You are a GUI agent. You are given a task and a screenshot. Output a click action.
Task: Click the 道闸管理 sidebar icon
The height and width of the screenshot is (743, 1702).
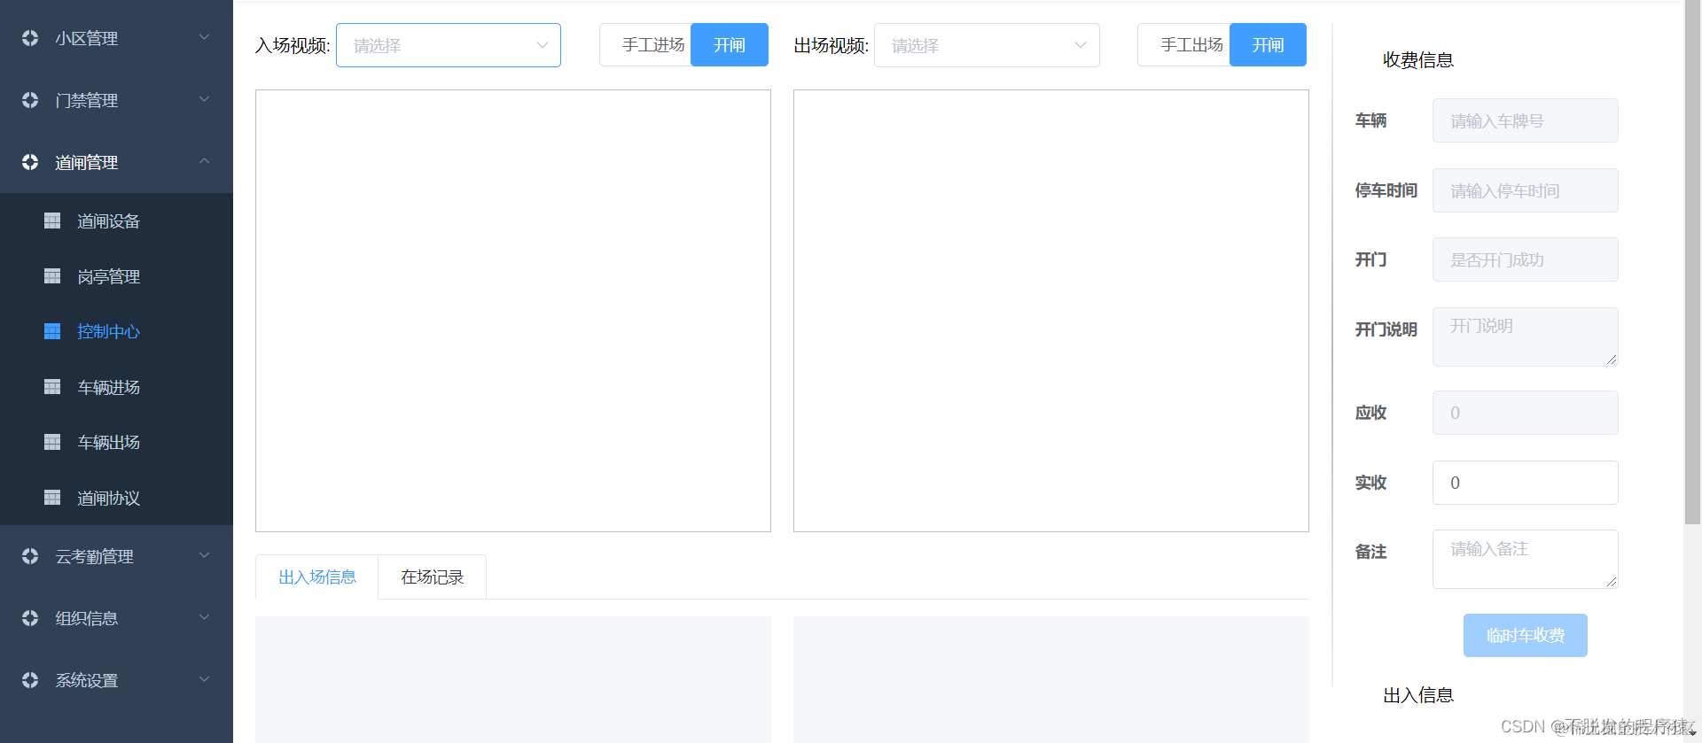30,162
